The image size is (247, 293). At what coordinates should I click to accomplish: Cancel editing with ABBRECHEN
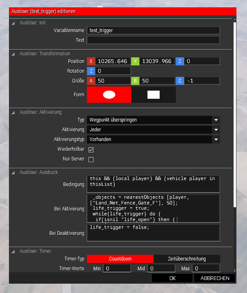(x=214, y=278)
